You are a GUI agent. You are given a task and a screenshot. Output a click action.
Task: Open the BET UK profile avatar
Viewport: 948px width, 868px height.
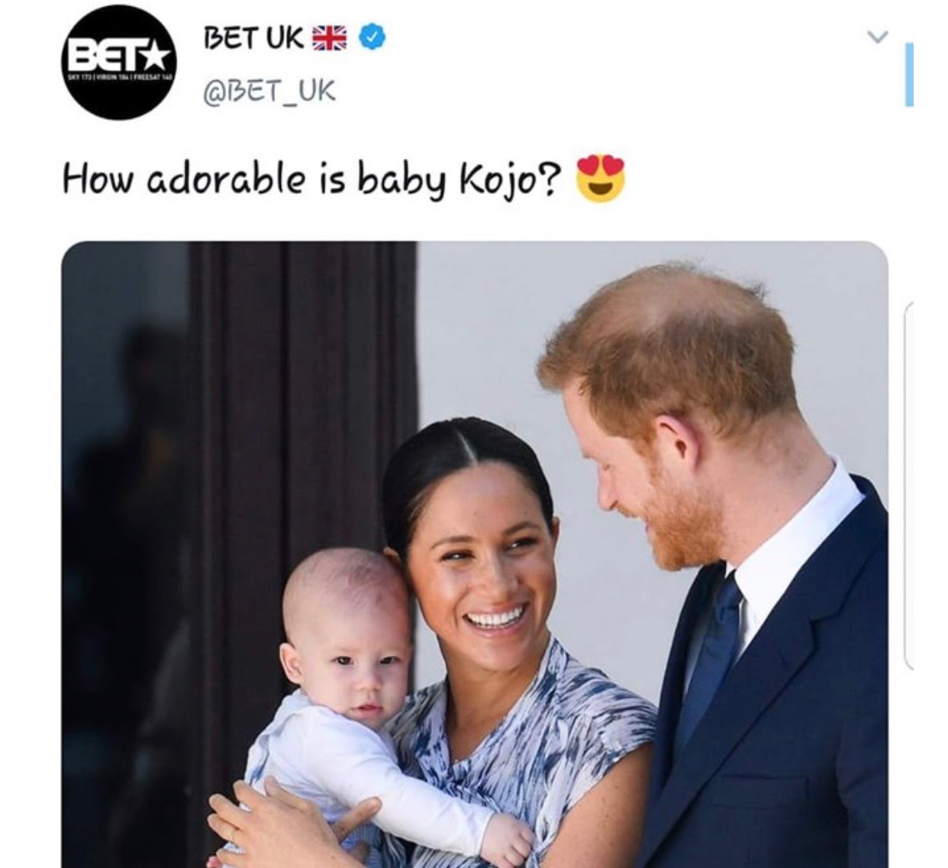click(118, 64)
